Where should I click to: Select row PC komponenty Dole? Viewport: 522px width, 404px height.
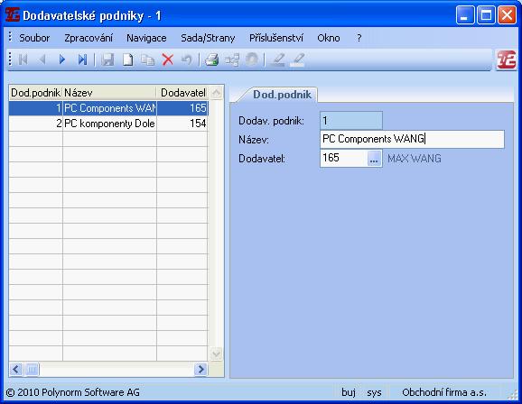pos(108,124)
